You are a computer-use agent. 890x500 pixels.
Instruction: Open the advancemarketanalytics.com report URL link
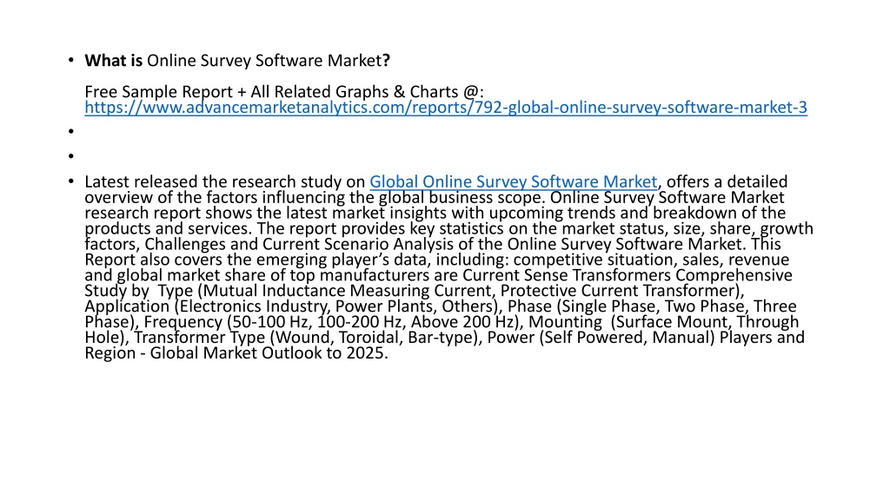click(446, 108)
